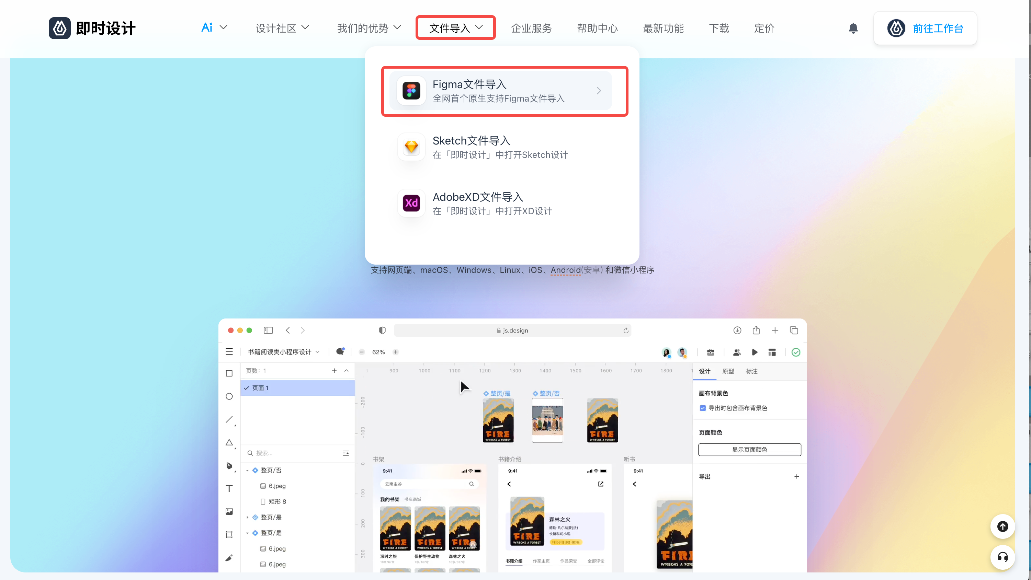This screenshot has width=1031, height=580.
Task: Collapse the first 整页/否 layer group
Action: coord(247,471)
